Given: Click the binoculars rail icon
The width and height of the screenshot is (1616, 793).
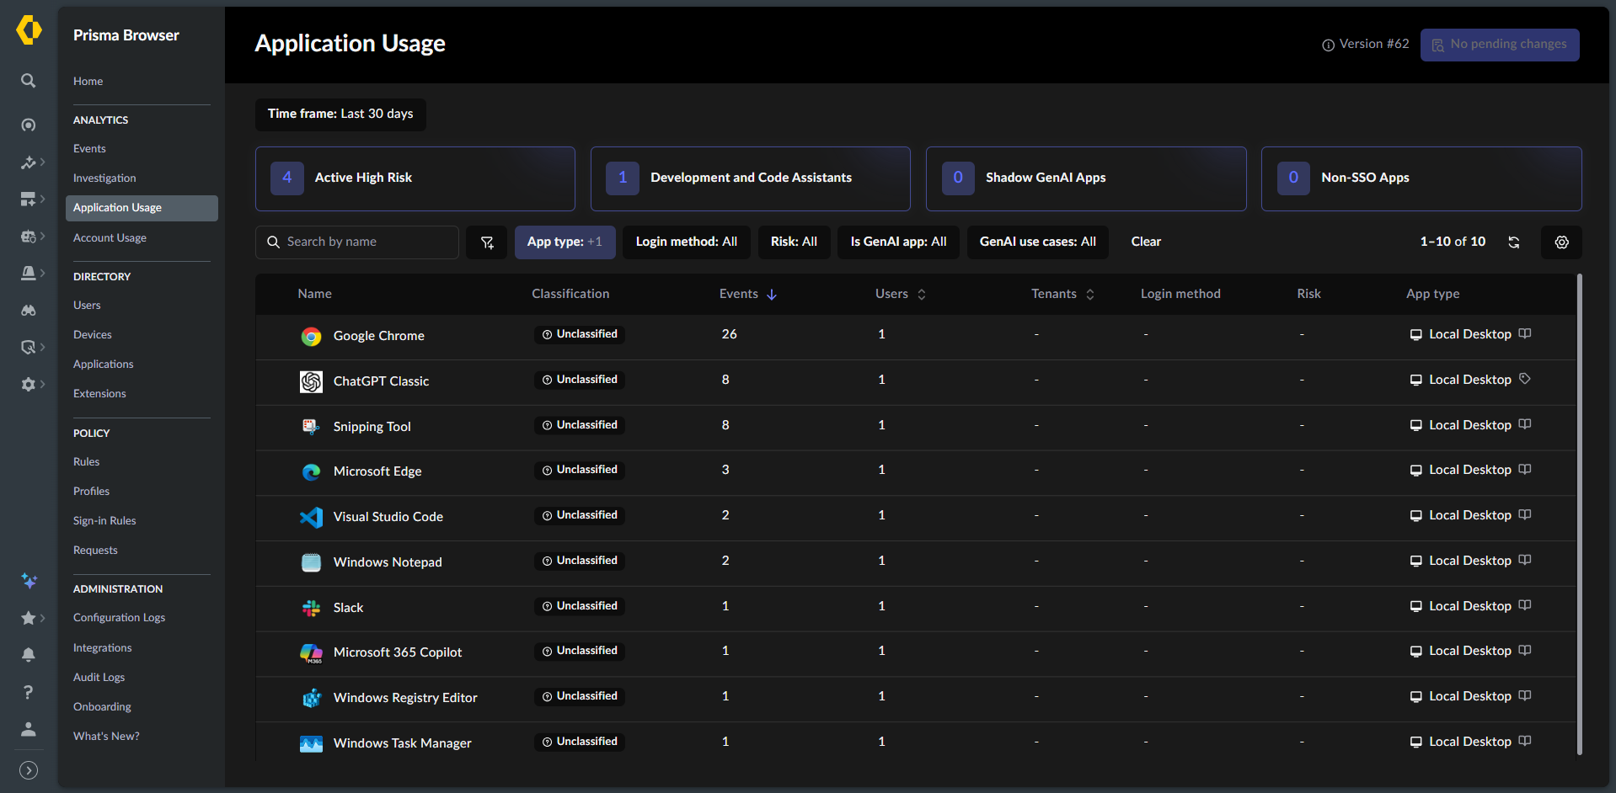Looking at the screenshot, I should (x=29, y=311).
